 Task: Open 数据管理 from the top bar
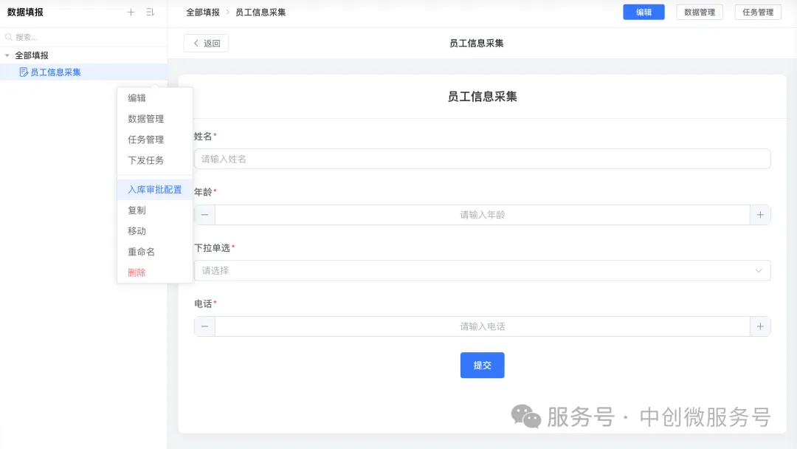tap(700, 13)
